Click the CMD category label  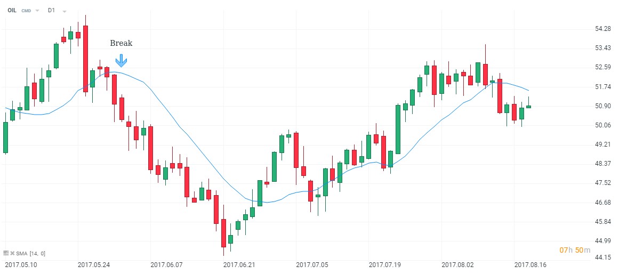(26, 11)
